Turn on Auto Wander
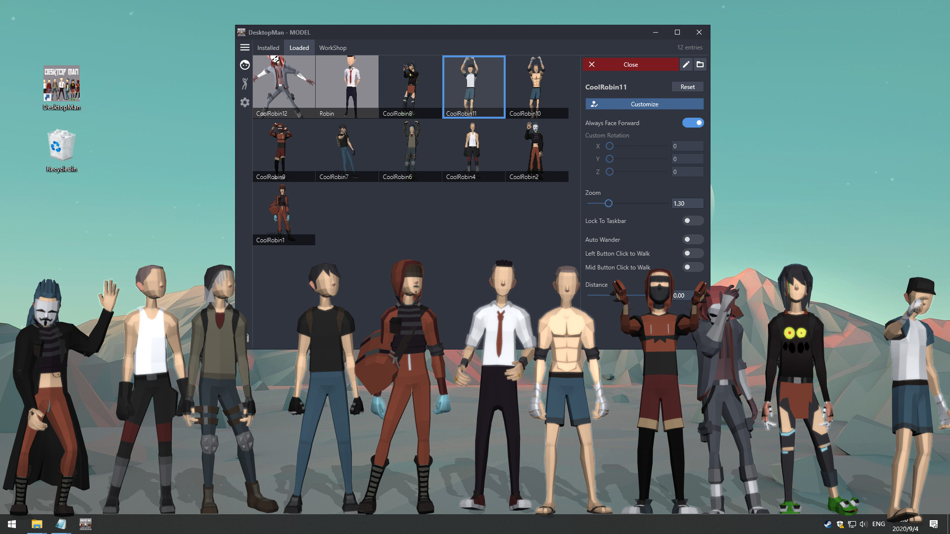Viewport: 950px width, 534px height. pyautogui.click(x=693, y=239)
